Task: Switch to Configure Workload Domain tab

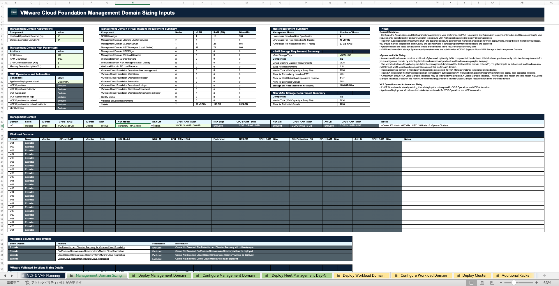Action: (x=421, y=276)
